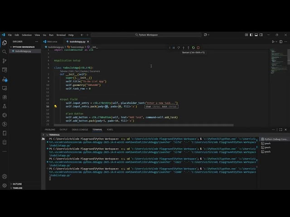
Task: Go back using the navigation arrow
Action: 82,35
